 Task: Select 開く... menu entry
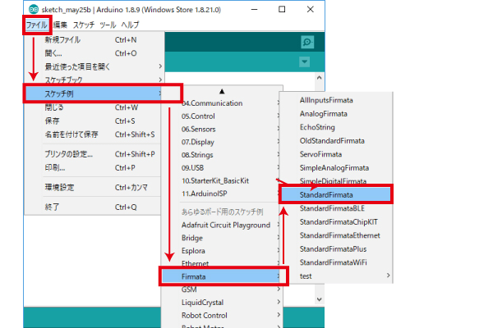tap(94, 53)
